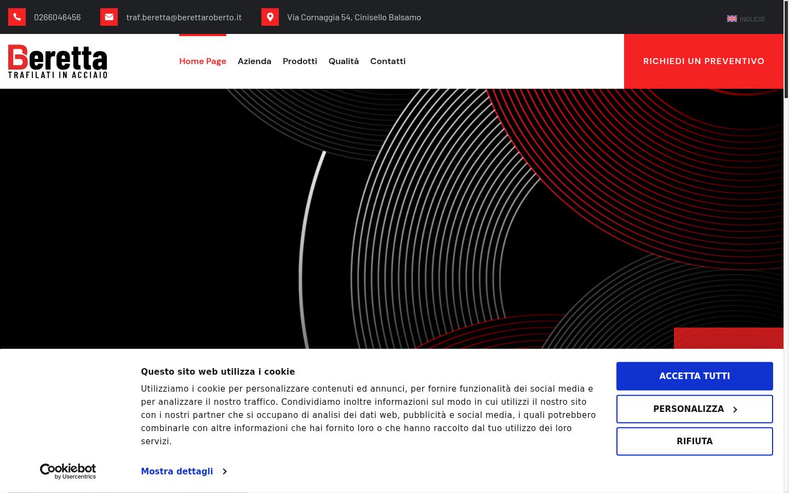Click the red envelope email icon
789x493 pixels.
pos(109,17)
